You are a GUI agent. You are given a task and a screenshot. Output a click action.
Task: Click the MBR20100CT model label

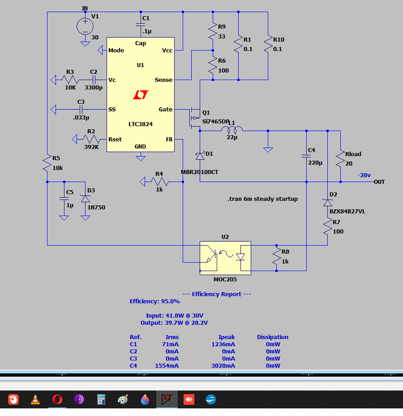pos(200,172)
